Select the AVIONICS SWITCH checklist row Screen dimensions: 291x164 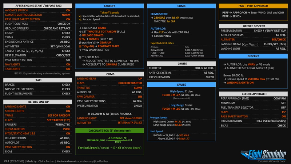point(37,11)
